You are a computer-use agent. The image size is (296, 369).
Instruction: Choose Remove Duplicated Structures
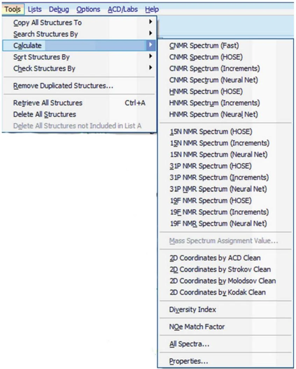(79, 86)
